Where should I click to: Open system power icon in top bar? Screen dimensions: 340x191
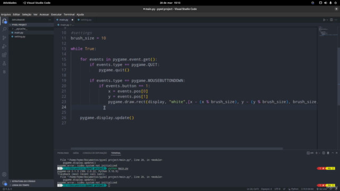pyautogui.click(x=335, y=3)
